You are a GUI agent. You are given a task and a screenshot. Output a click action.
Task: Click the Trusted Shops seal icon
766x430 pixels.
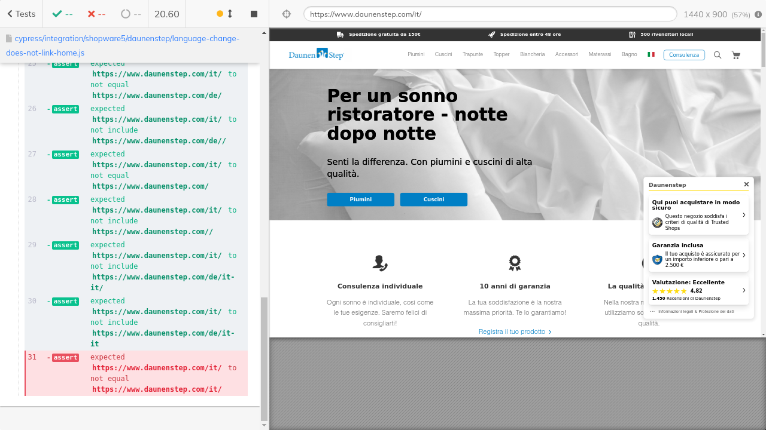tap(657, 223)
